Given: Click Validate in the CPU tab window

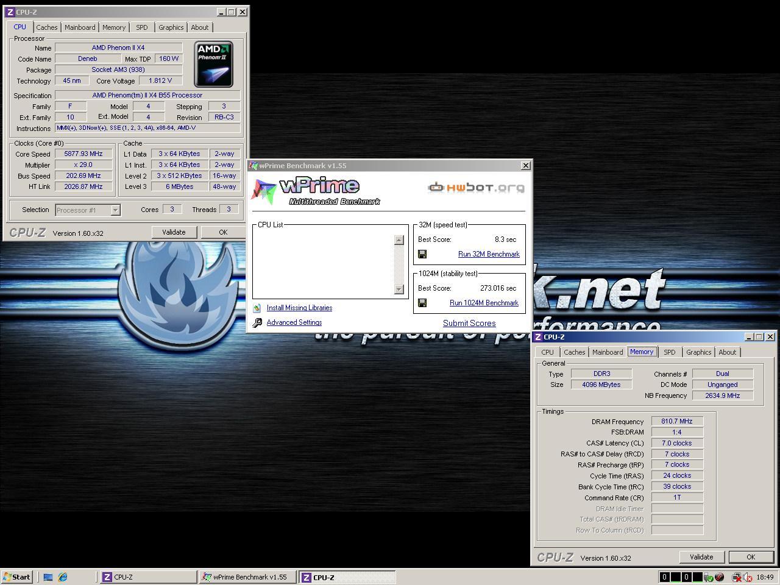Looking at the screenshot, I should (174, 232).
